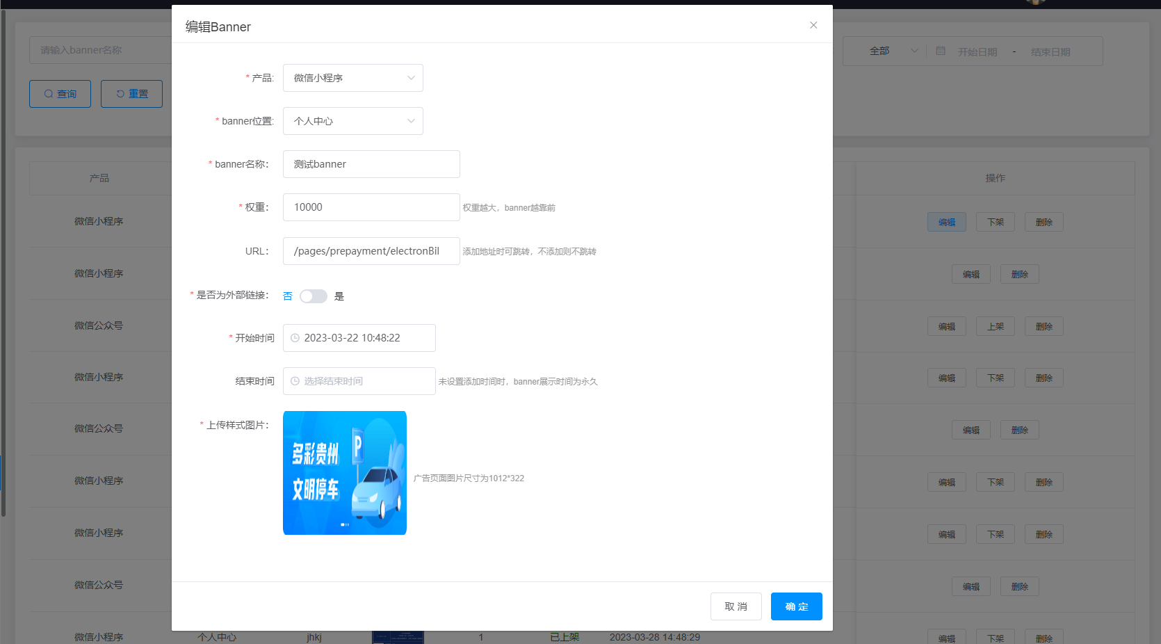Click the refresh icon on 重置 button
The image size is (1161, 644).
click(x=120, y=94)
